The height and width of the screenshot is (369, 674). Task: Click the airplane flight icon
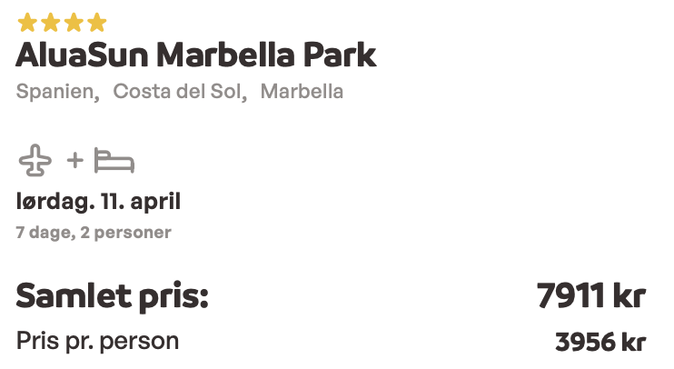click(35, 161)
